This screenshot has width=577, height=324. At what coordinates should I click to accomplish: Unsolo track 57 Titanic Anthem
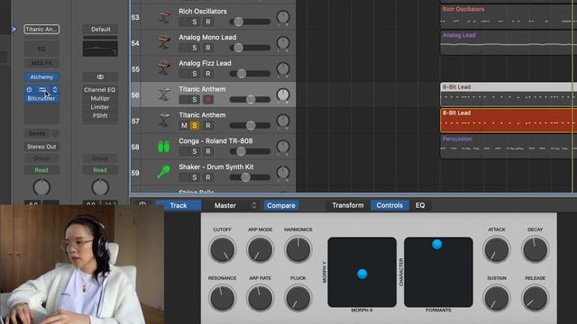point(195,126)
